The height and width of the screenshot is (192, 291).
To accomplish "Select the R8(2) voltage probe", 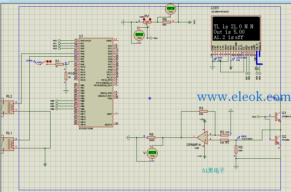I will point(238,138).
